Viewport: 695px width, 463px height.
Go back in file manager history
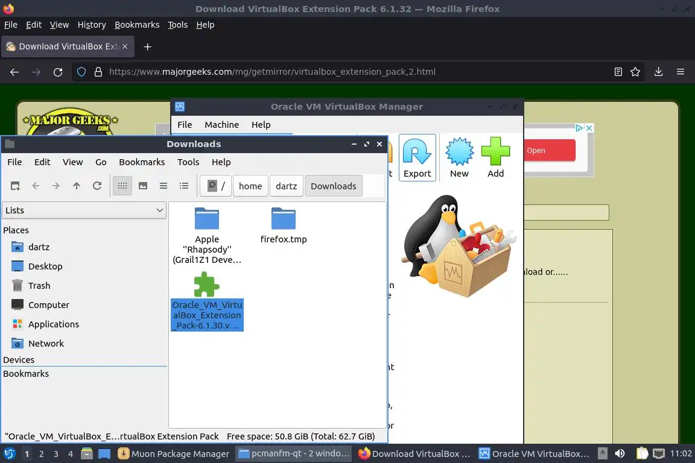pos(36,186)
